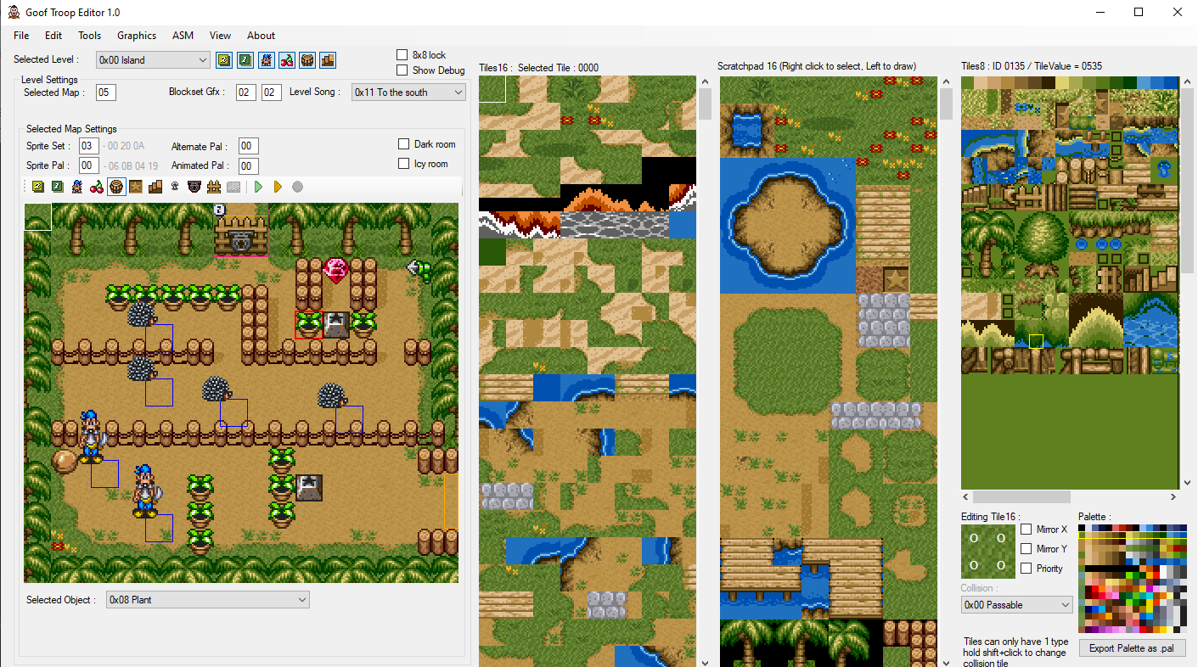
Task: Click Export Palette as .pal button
Action: [1131, 648]
